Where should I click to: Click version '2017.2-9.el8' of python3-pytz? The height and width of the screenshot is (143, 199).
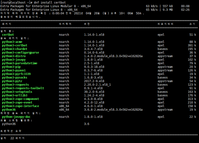94,81
